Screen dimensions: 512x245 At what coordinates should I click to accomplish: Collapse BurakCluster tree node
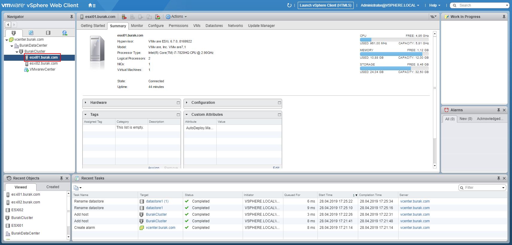tap(17, 52)
